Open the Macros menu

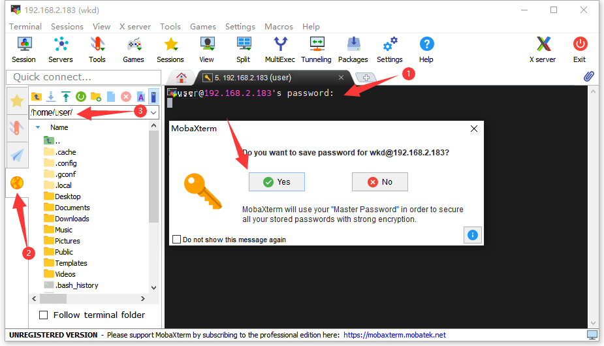[279, 27]
